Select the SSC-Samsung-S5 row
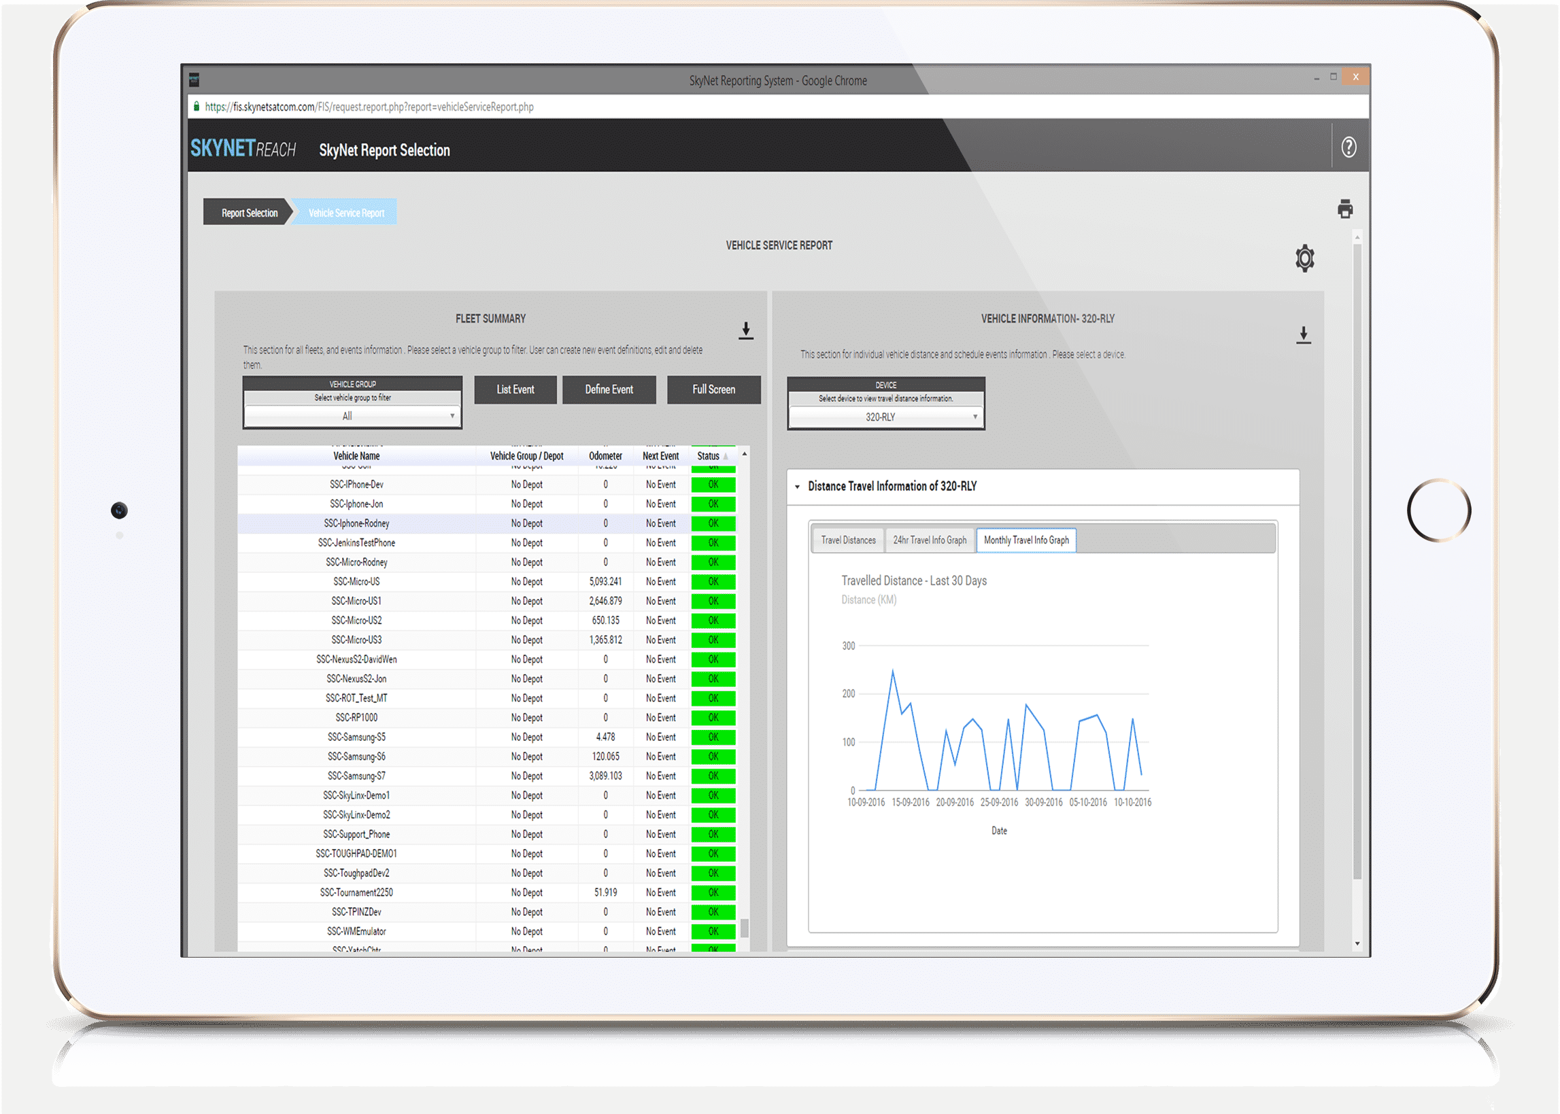The width and height of the screenshot is (1560, 1114). [487, 737]
